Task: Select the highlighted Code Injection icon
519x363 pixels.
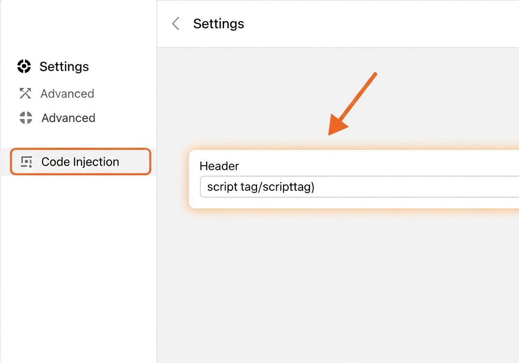Action: coord(26,162)
